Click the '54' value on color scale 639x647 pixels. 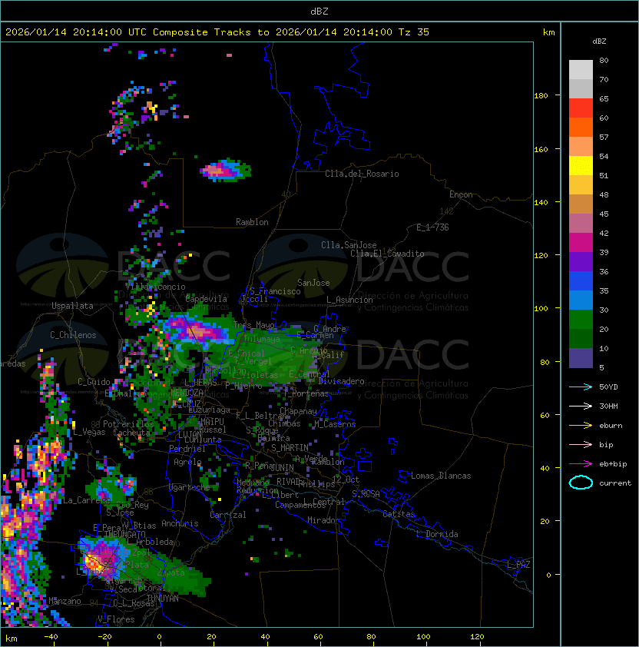(x=604, y=157)
